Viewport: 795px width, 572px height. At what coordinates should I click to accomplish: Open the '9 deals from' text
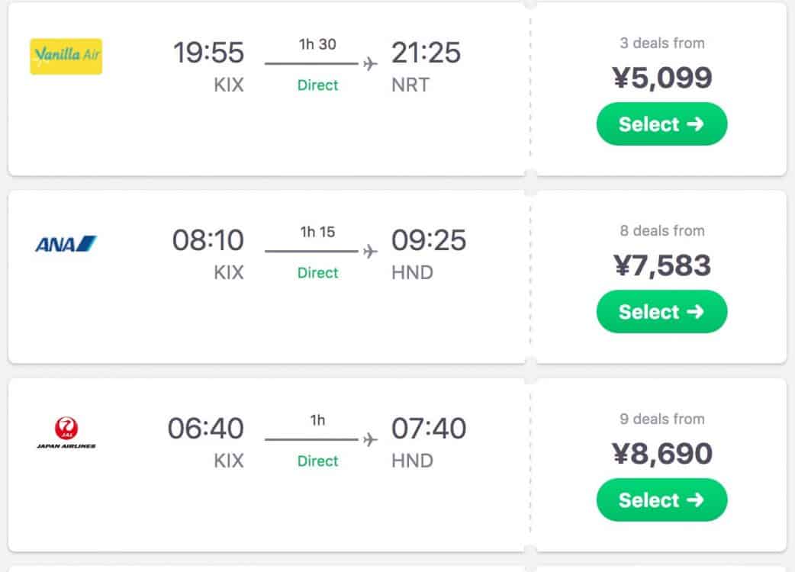[x=661, y=419]
